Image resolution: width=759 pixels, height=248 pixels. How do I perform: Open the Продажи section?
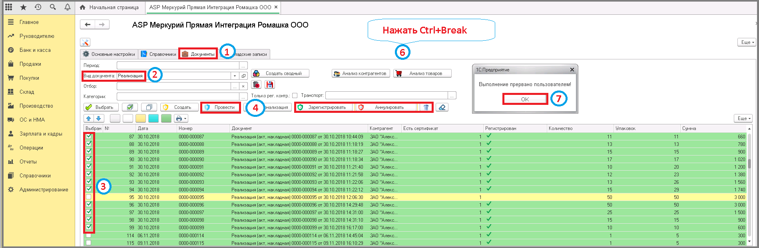click(30, 64)
